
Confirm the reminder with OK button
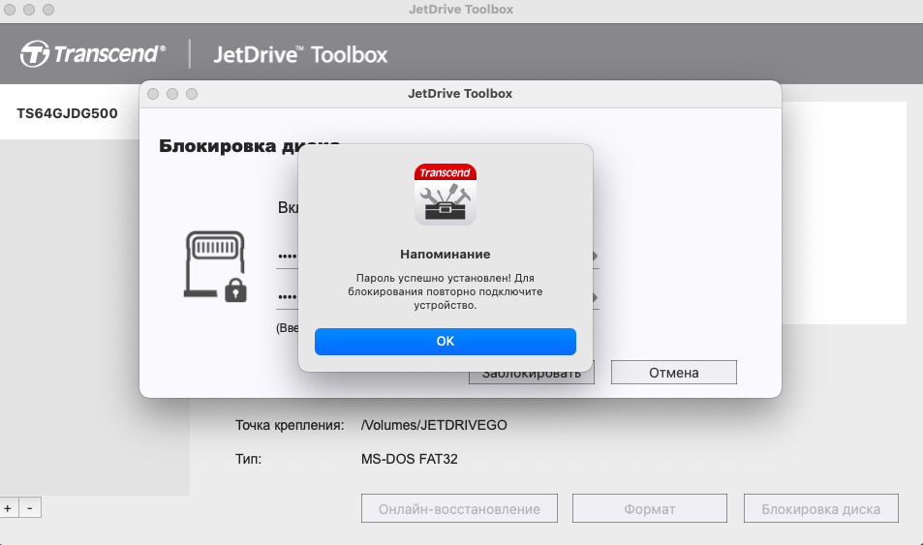click(x=445, y=342)
